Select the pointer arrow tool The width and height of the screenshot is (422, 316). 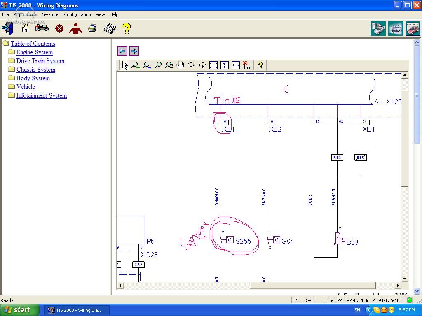tap(125, 65)
